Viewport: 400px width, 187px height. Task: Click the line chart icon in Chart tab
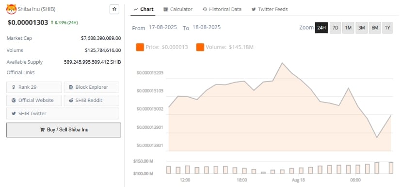136,9
